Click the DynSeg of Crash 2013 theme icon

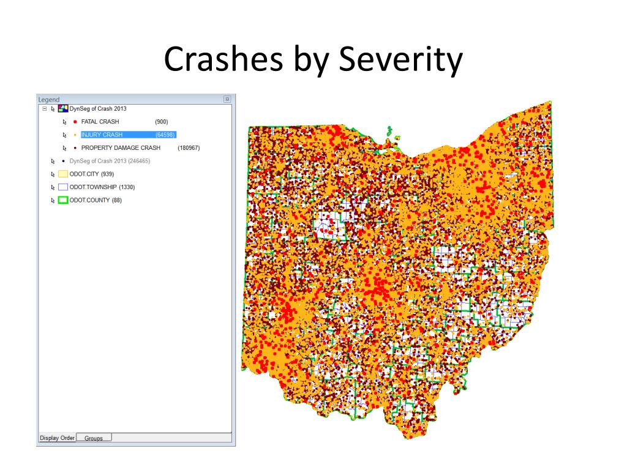click(x=63, y=108)
